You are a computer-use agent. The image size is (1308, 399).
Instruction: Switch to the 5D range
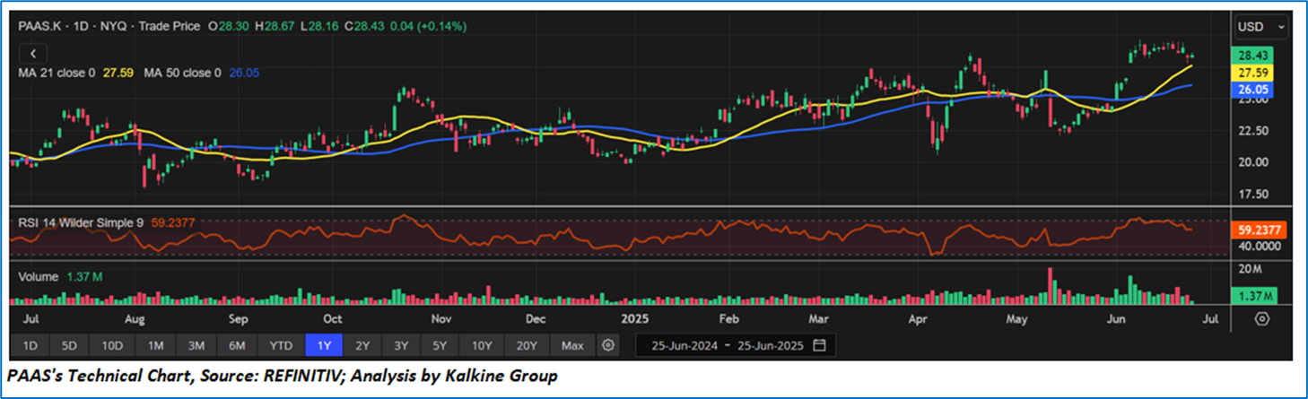70,345
